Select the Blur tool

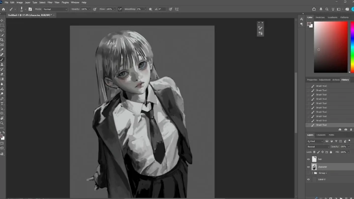(2, 84)
